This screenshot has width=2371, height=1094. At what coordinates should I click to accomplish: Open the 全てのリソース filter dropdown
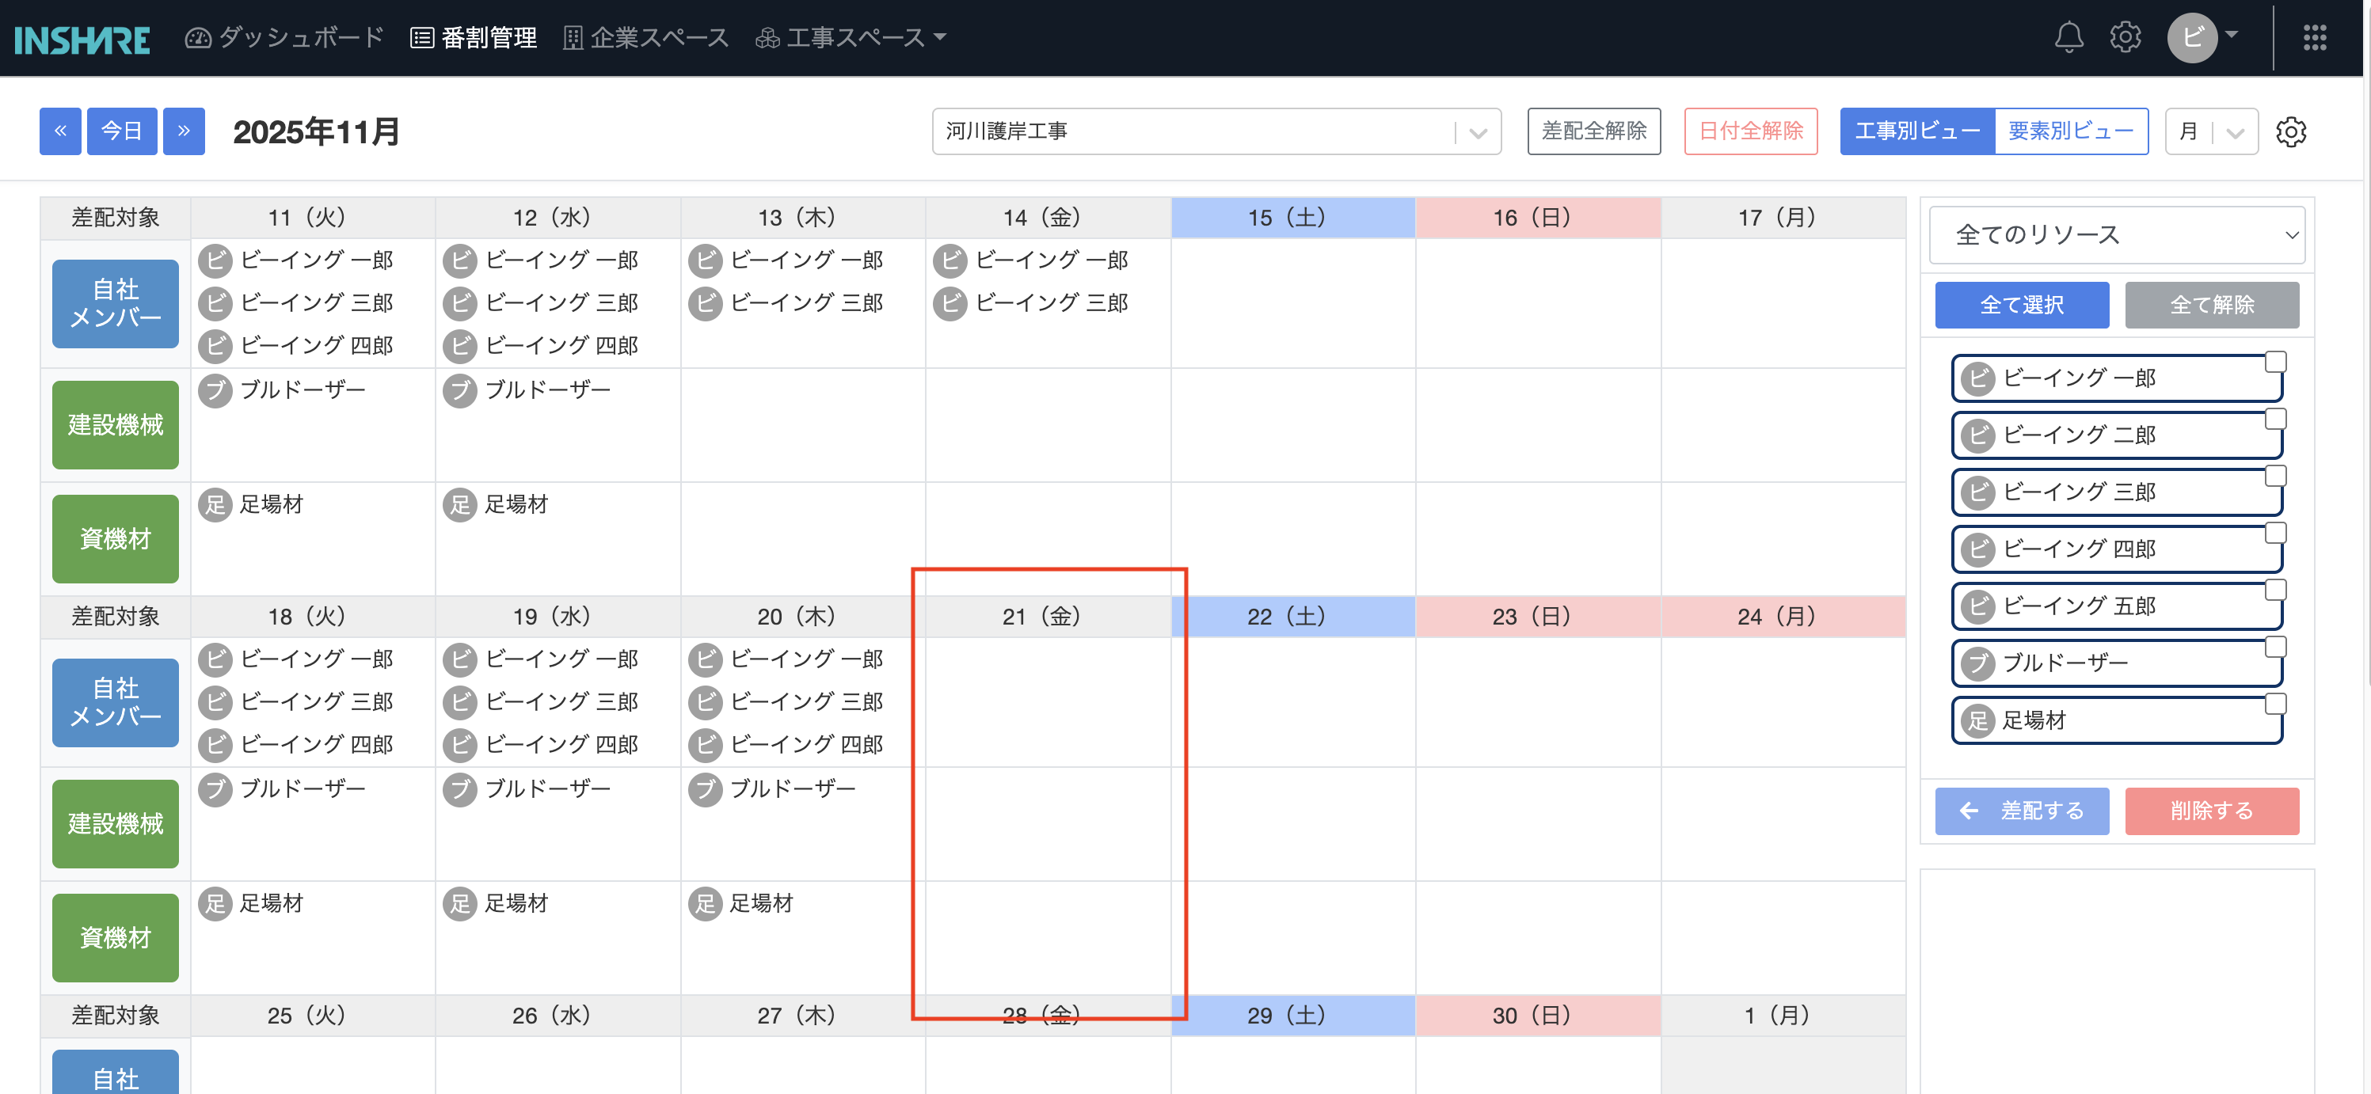(2117, 236)
